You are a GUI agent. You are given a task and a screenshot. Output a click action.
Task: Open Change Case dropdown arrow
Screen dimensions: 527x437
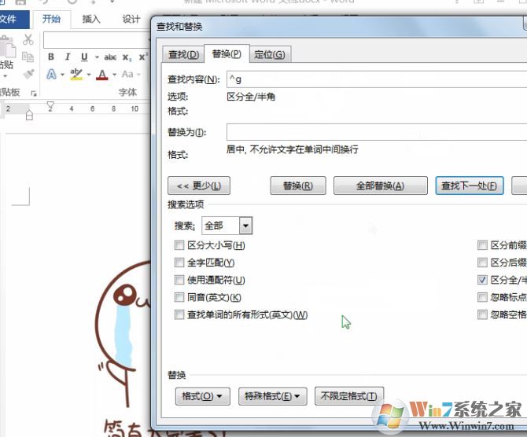138,75
